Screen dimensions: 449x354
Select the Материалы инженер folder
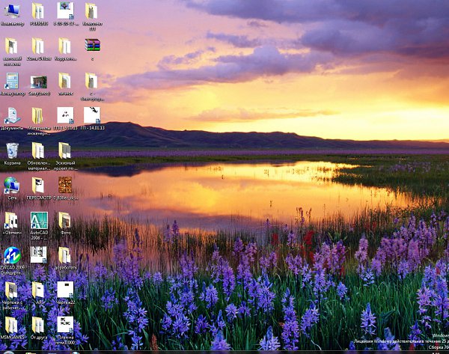coord(38,116)
